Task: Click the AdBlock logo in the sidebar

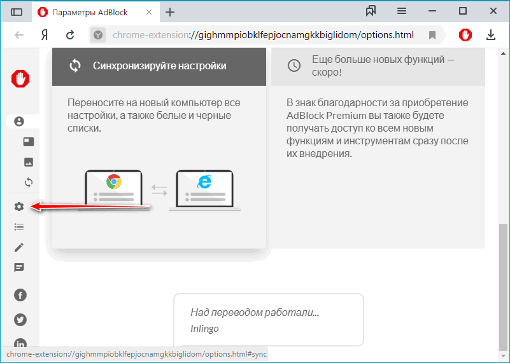Action: point(20,79)
